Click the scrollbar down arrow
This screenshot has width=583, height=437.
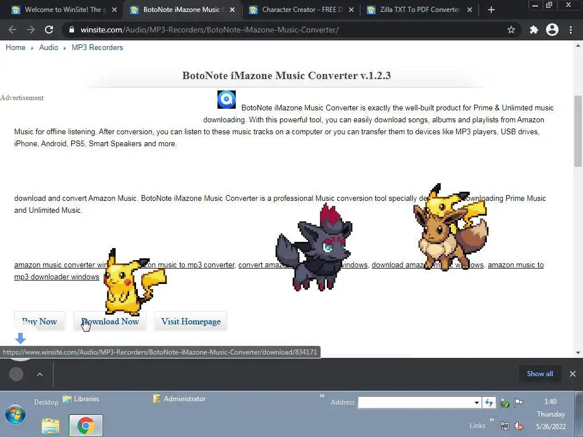[x=578, y=353]
